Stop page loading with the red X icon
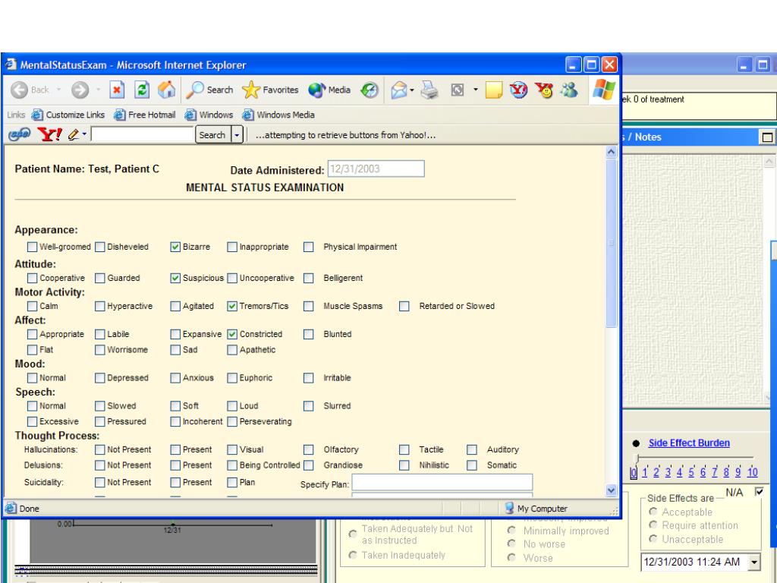Viewport: 777px width, 583px height. pyautogui.click(x=116, y=90)
